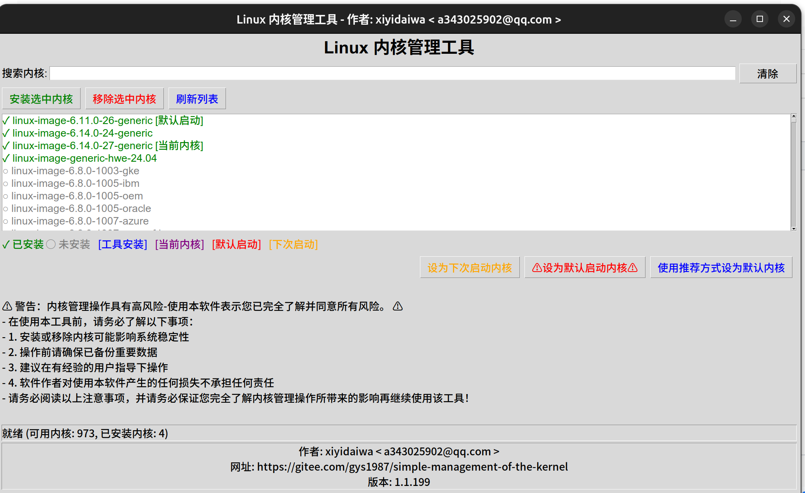
Task: Click the purple [当前内核] legend label
Action: click(180, 245)
